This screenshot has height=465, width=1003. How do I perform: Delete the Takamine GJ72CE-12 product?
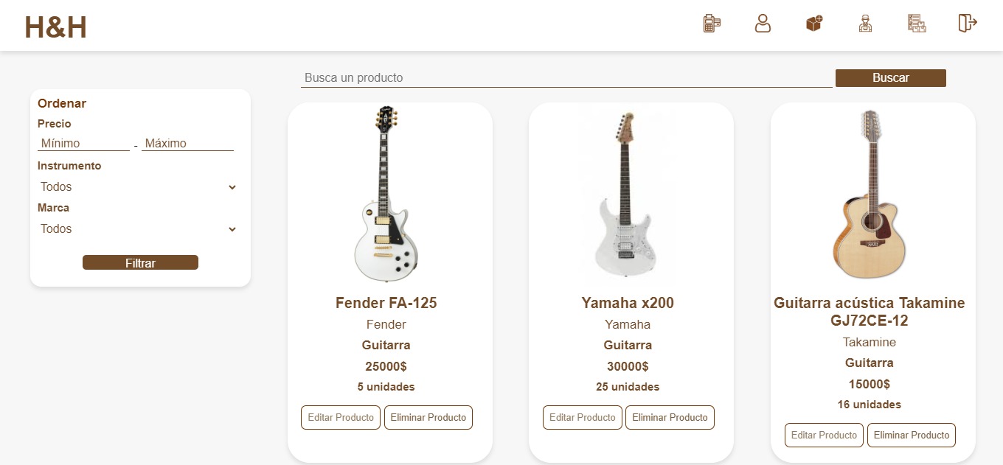(912, 435)
